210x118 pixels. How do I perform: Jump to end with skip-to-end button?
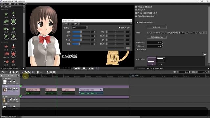(x=93, y=68)
